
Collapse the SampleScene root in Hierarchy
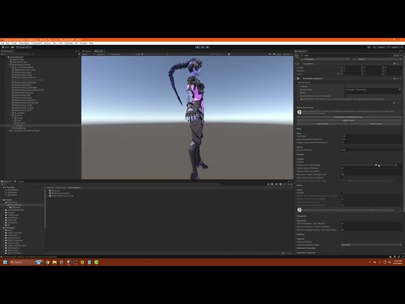pos(6,57)
